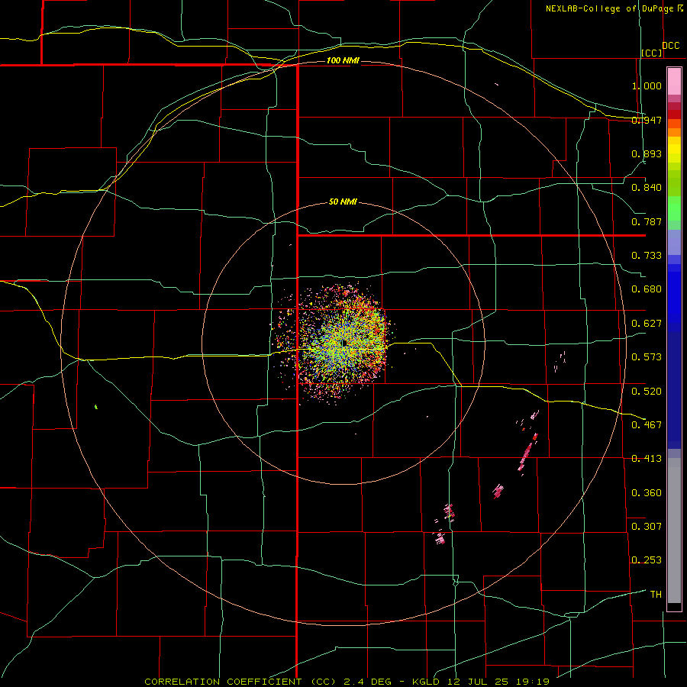The image size is (687, 687).
Task: Pick the gray band of the color scale
Action: point(674,531)
